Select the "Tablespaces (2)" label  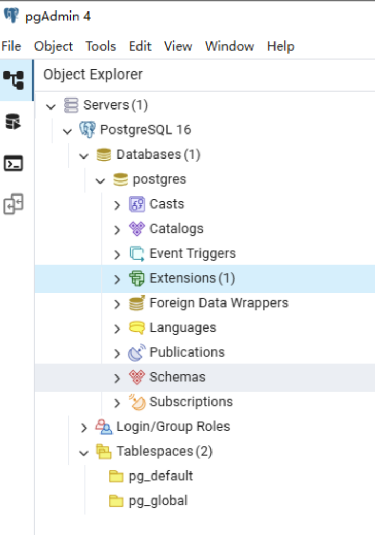164,452
